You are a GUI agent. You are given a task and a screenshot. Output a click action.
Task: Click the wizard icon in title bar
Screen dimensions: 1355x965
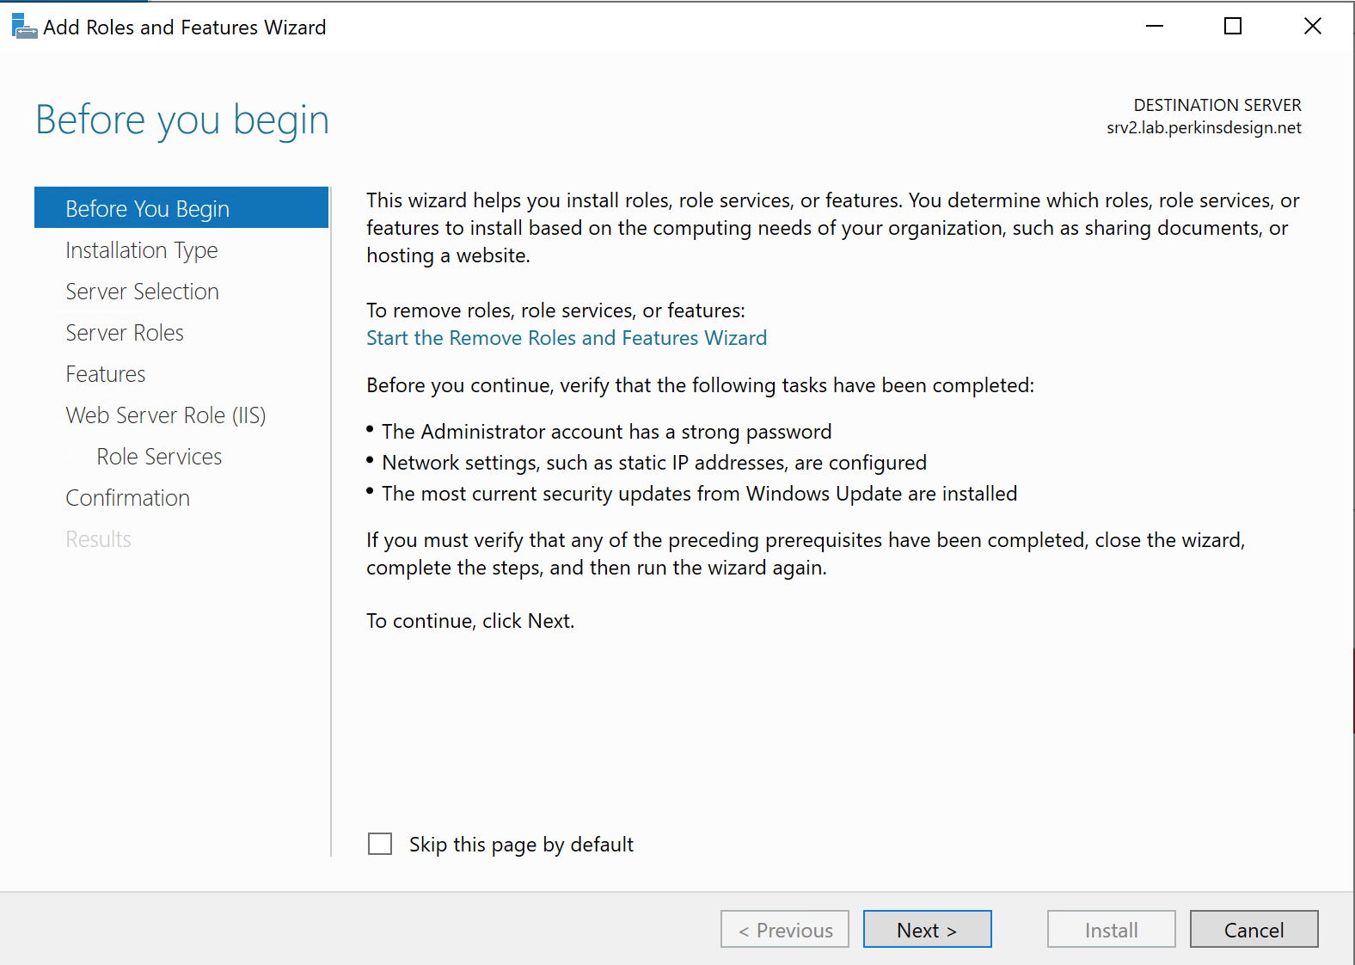(23, 27)
